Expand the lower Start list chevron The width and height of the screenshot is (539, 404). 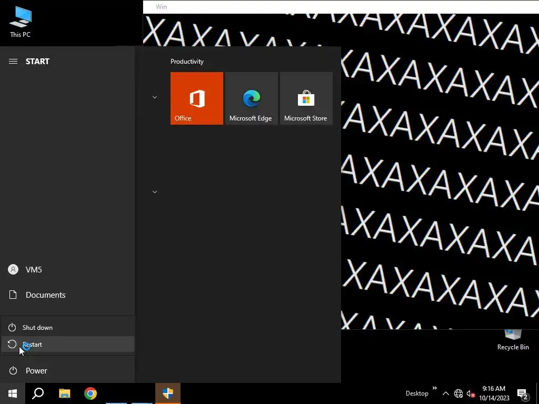(x=155, y=191)
